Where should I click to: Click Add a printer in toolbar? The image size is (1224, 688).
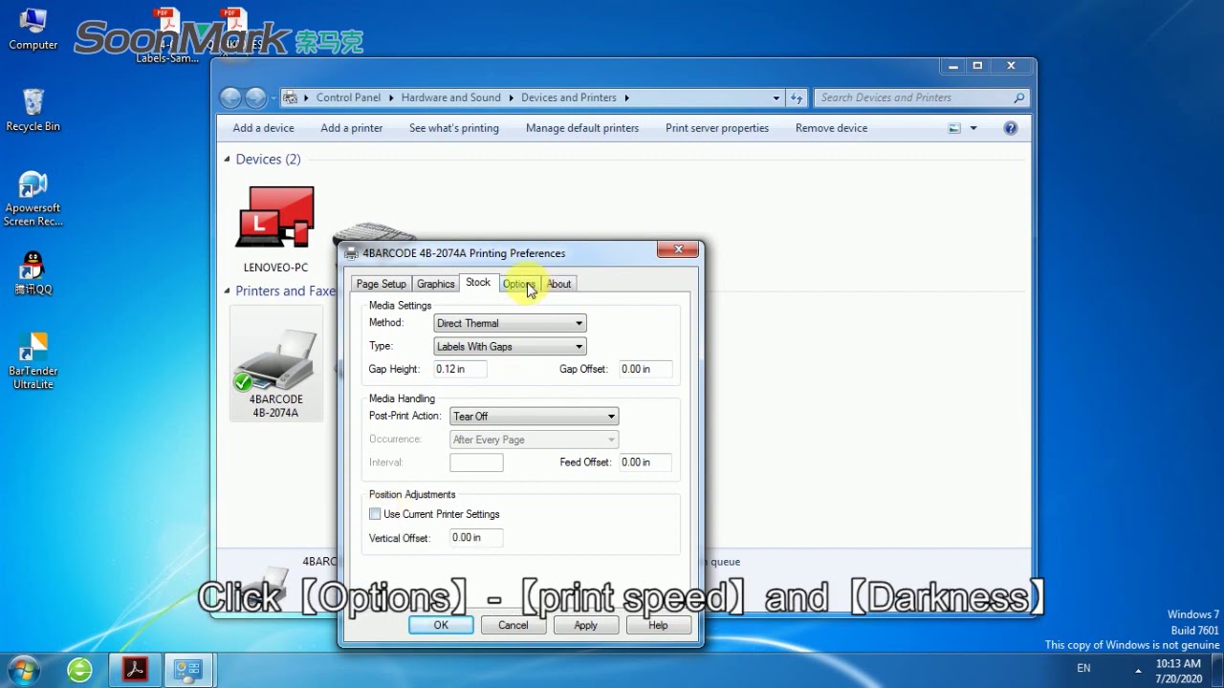[x=351, y=128]
